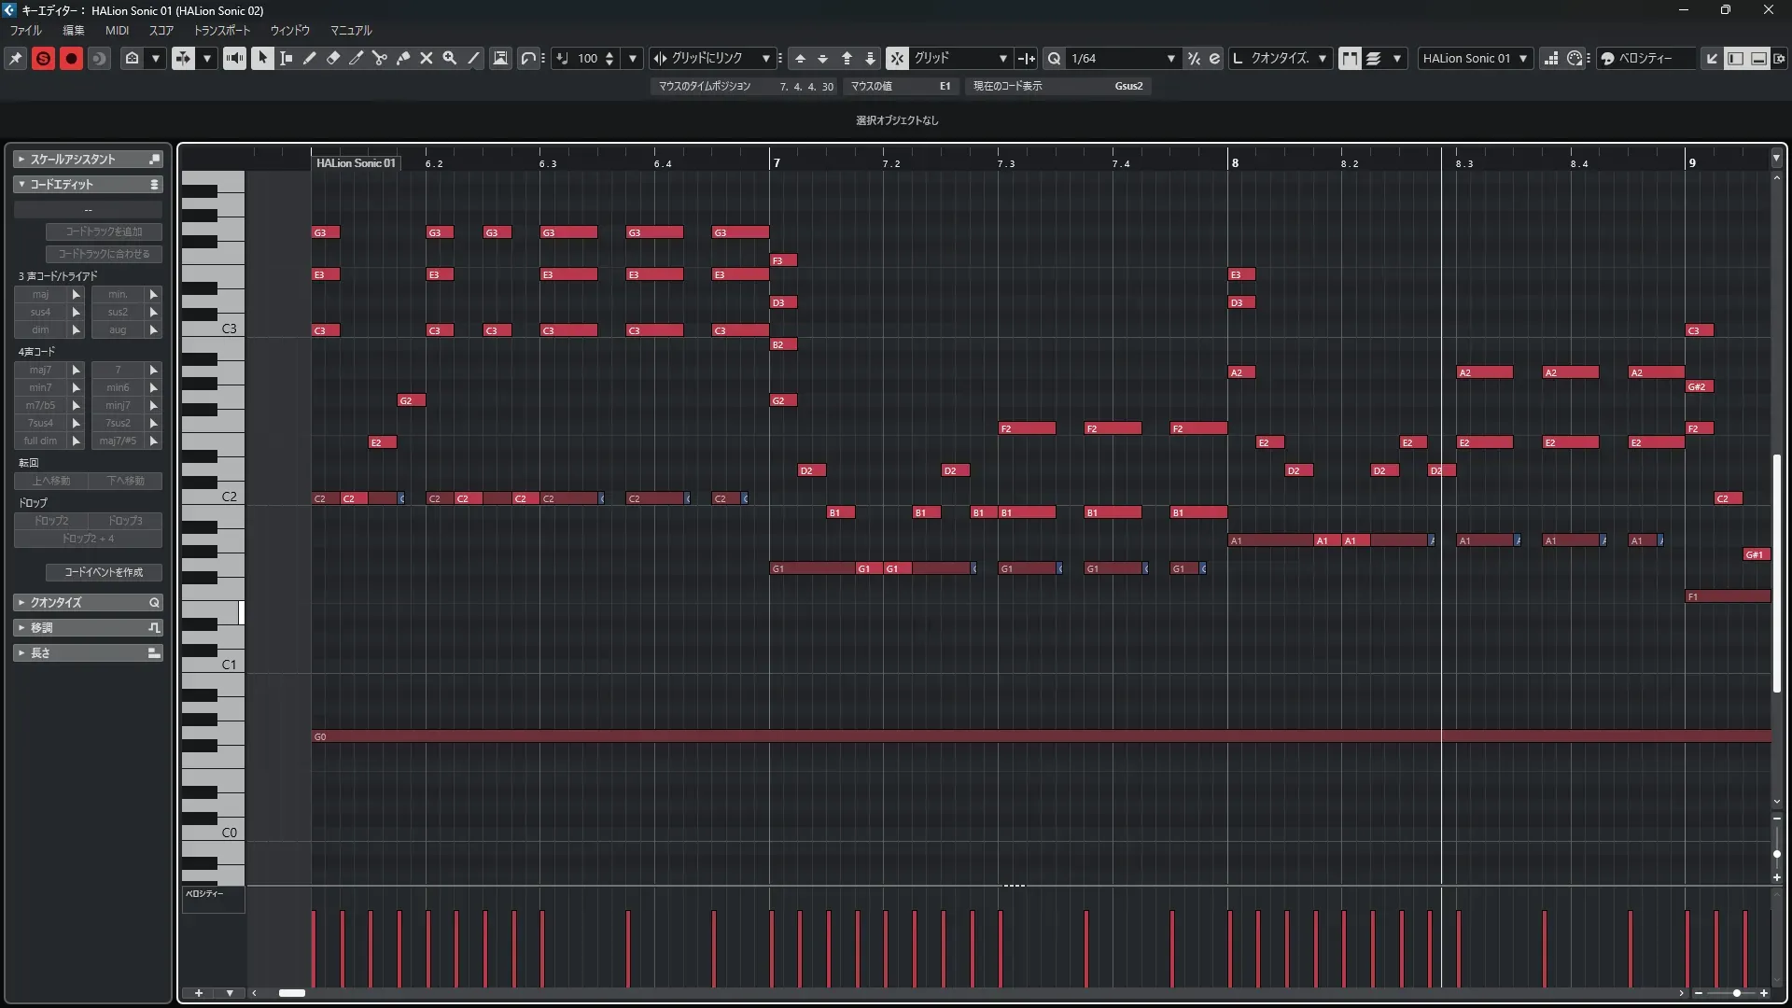Toggle Acoustic Feedback speaker button

tap(234, 58)
